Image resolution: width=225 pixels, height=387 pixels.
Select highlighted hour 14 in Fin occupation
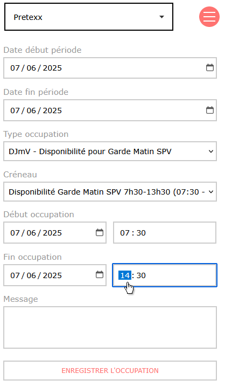(x=125, y=275)
